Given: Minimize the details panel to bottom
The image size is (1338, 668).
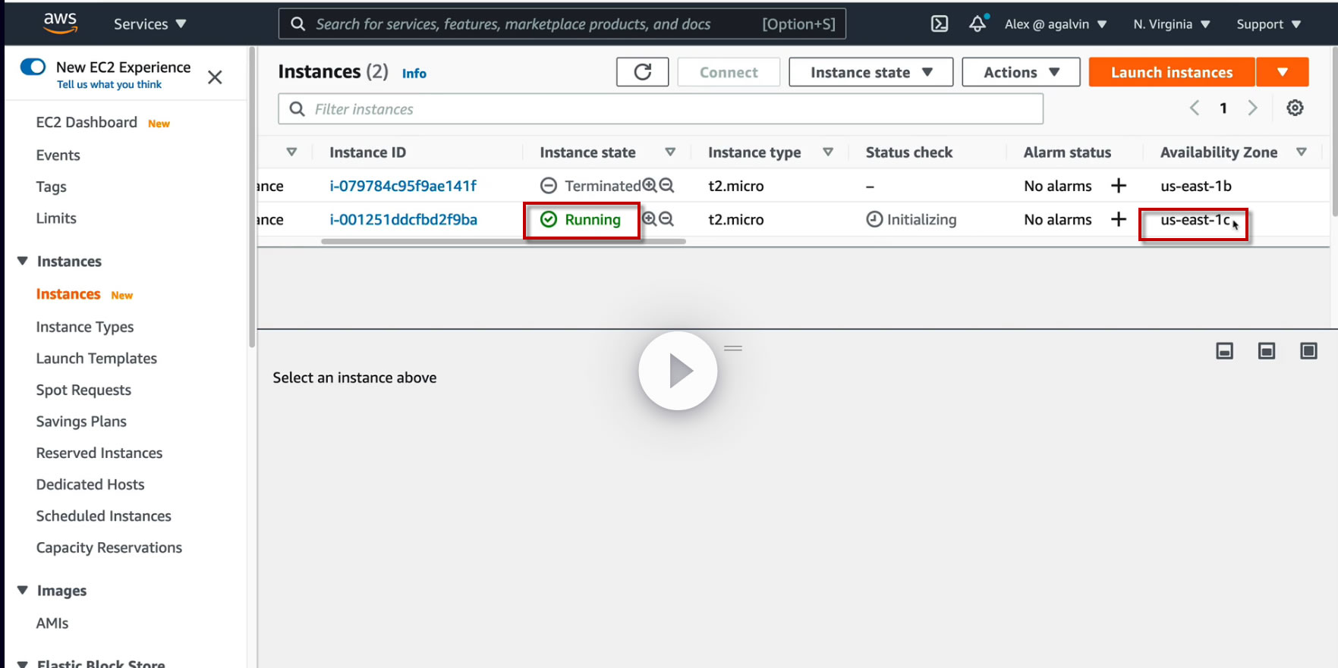Looking at the screenshot, I should click(x=1224, y=350).
